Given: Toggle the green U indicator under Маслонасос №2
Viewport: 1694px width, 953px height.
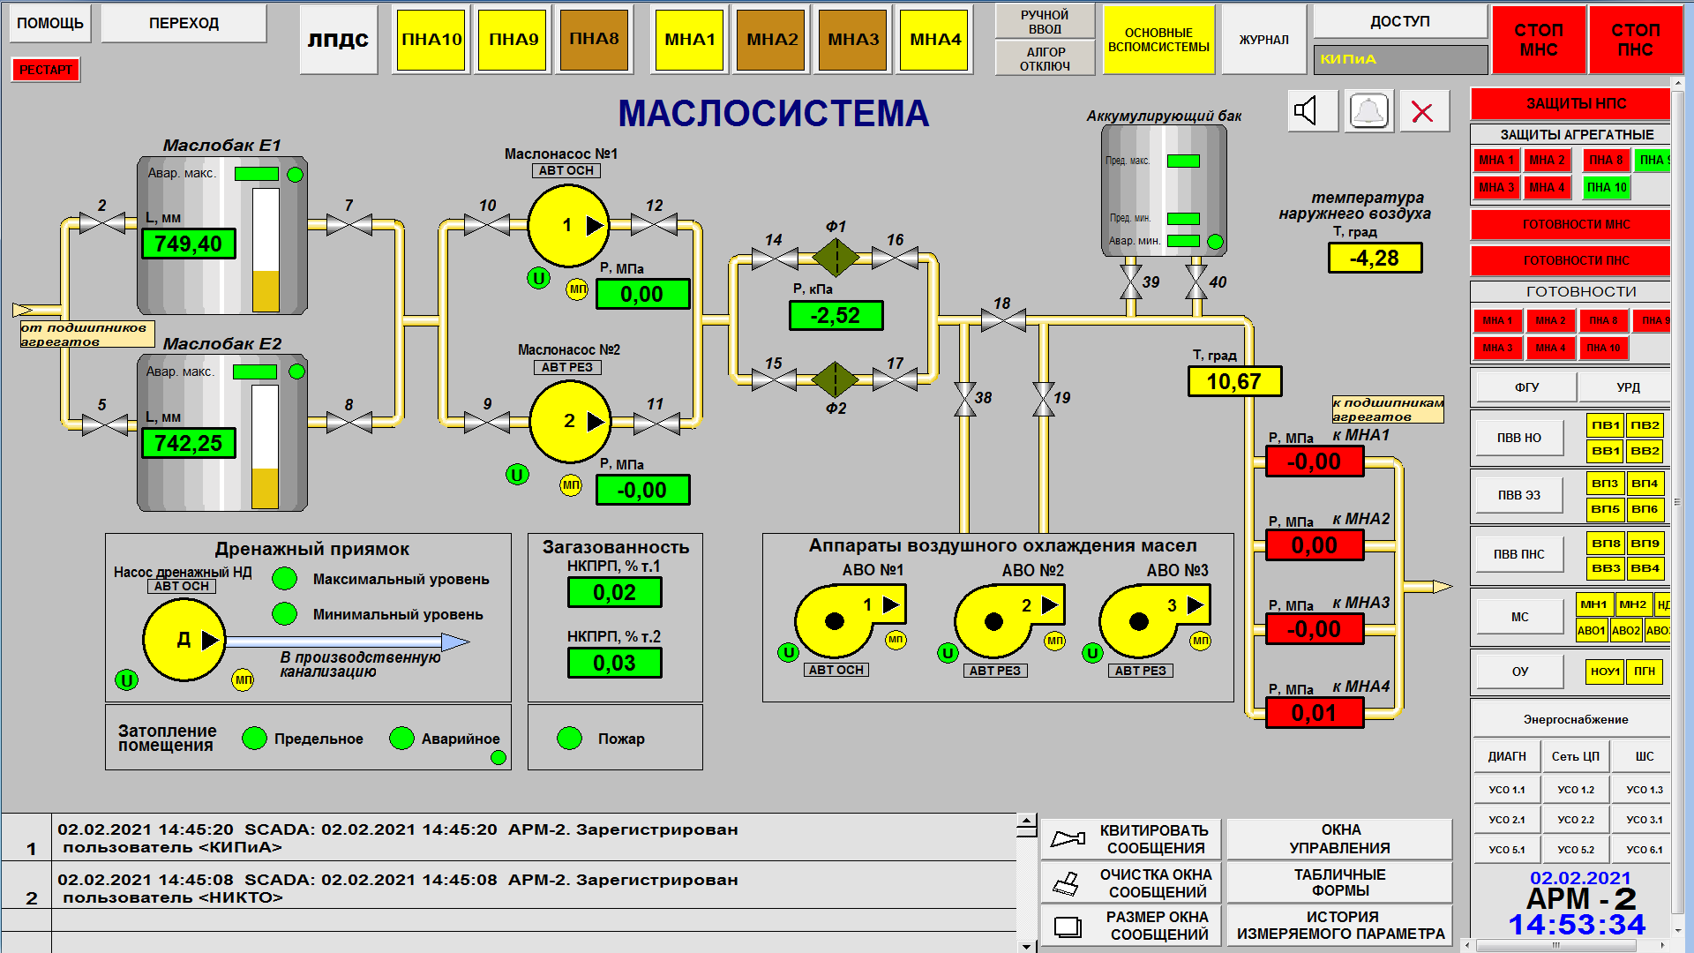Looking at the screenshot, I should tap(517, 475).
